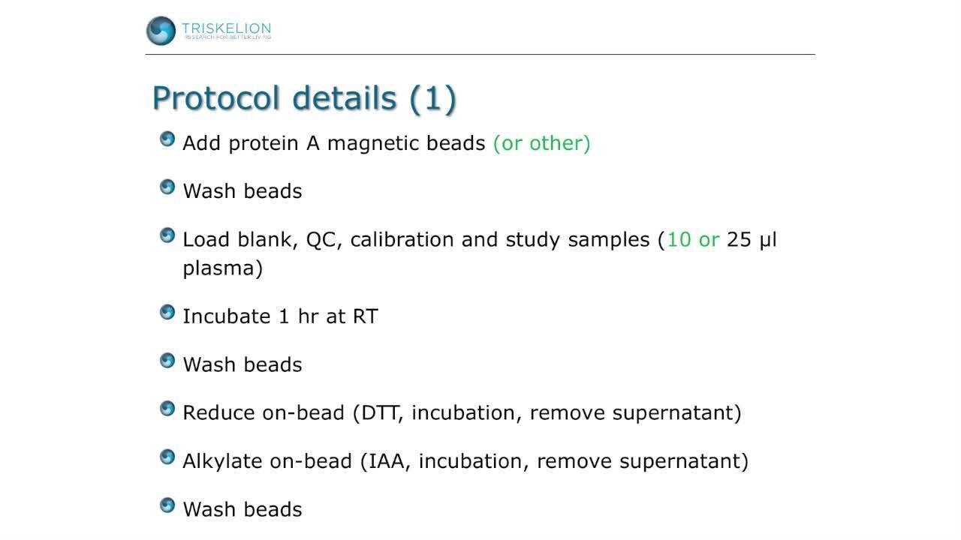Click the "TRISKELION" brand name text
Screen dimensions: 961x540
click(x=226, y=28)
